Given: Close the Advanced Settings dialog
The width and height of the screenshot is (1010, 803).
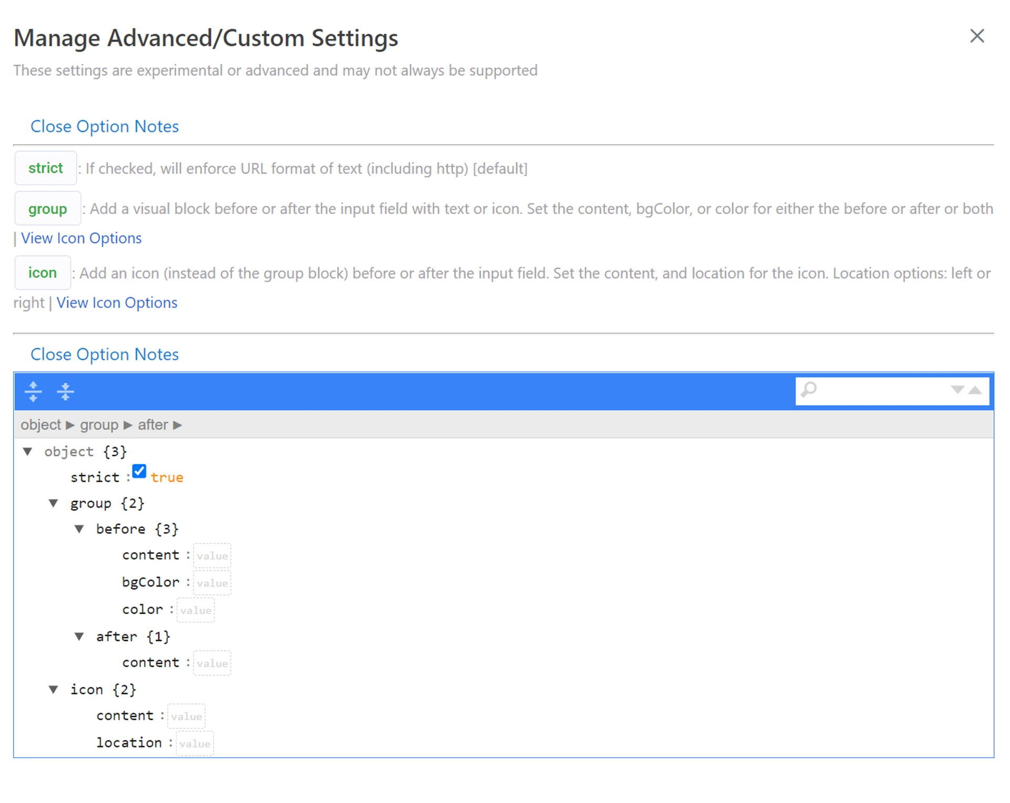Looking at the screenshot, I should pyautogui.click(x=976, y=36).
